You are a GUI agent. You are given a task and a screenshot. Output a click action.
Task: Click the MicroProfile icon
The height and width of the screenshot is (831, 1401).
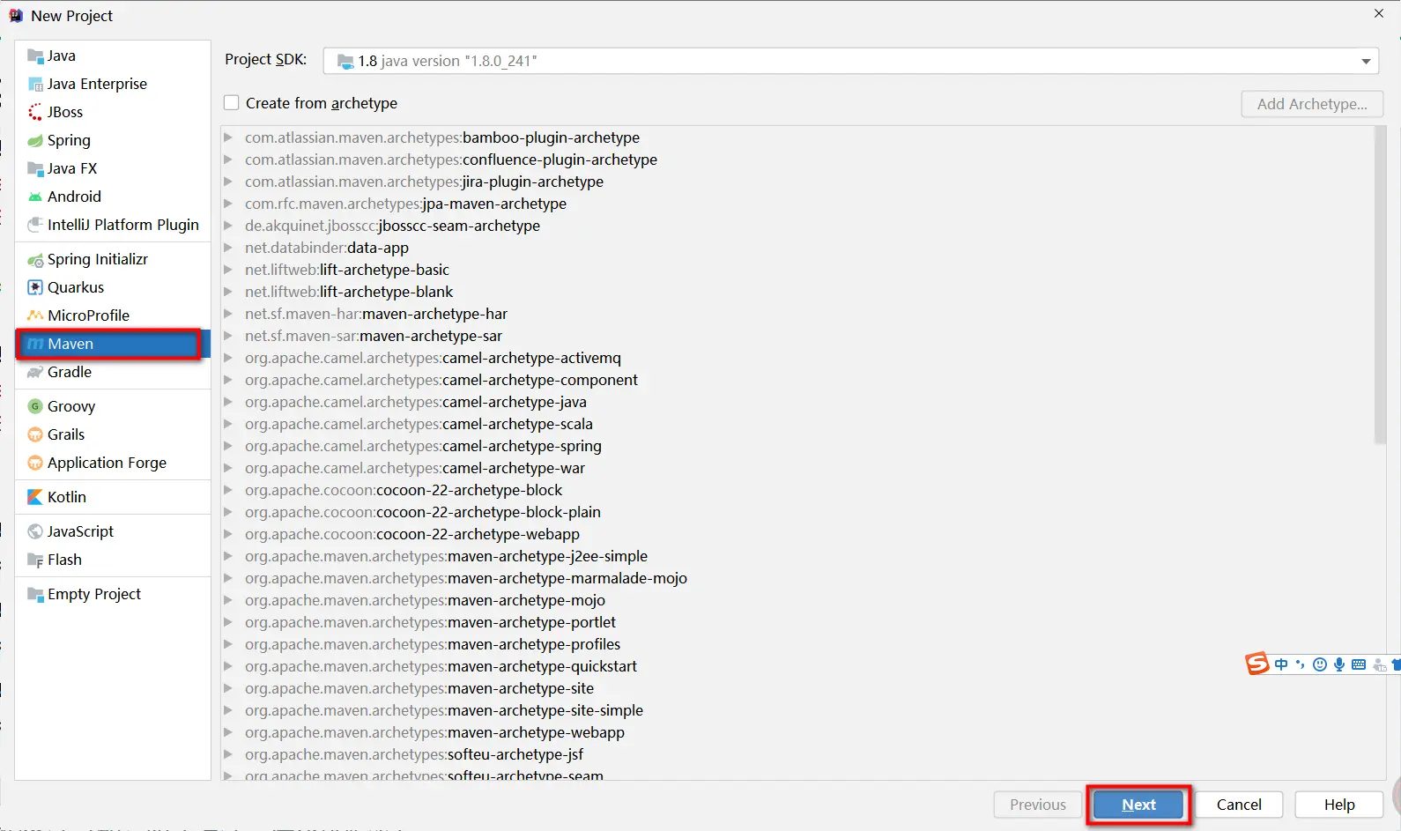click(35, 316)
